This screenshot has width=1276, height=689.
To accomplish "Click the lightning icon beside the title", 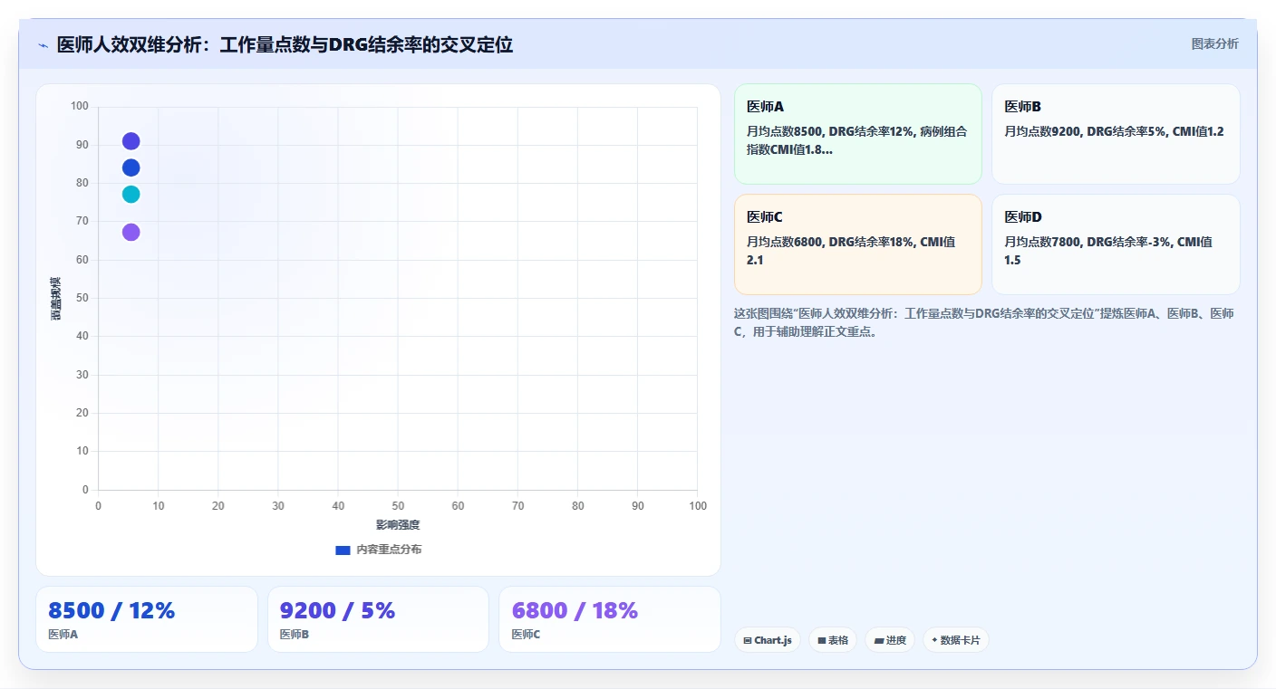I will 43,45.
